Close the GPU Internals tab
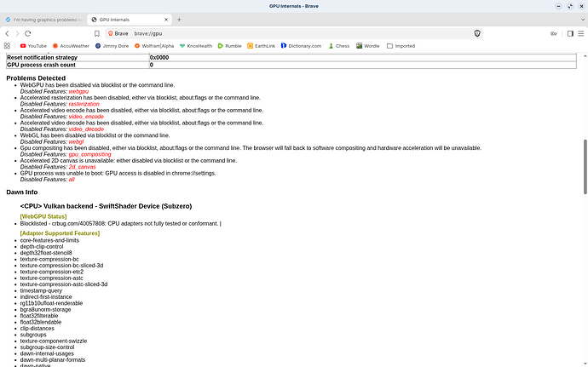This screenshot has width=588, height=367. [166, 20]
